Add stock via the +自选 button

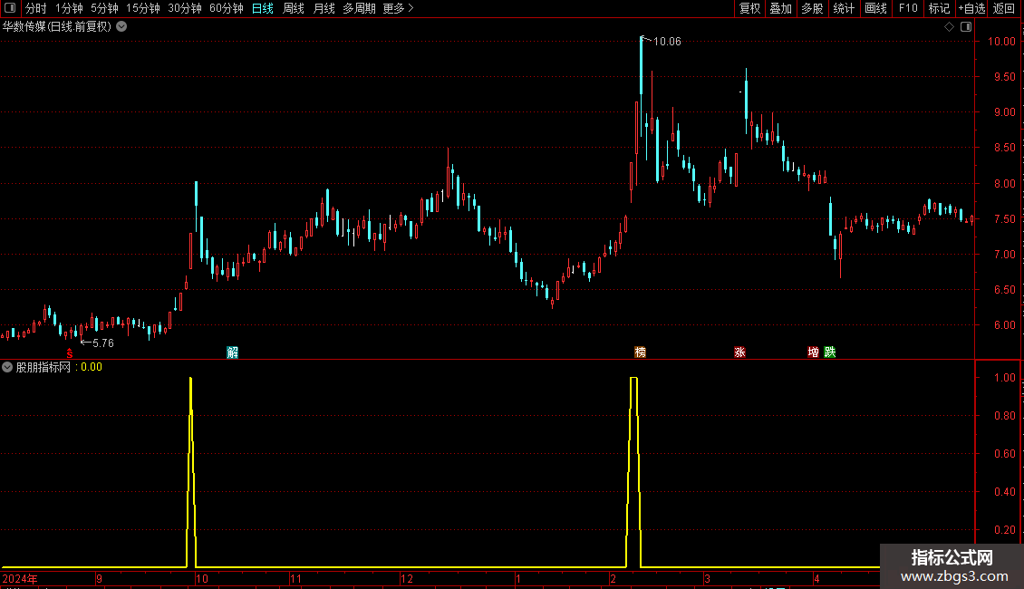click(971, 8)
